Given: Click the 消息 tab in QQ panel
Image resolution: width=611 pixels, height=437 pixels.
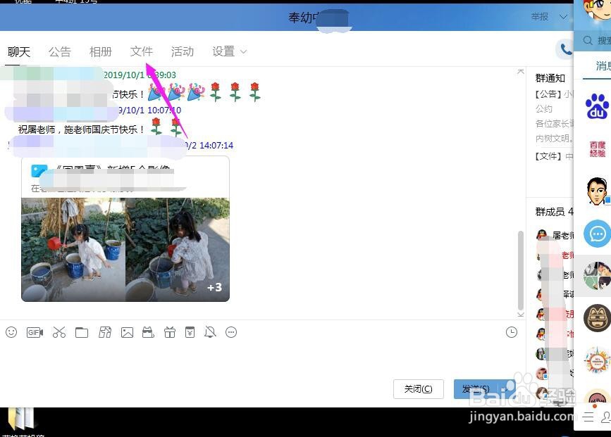Looking at the screenshot, I should pos(603,65).
